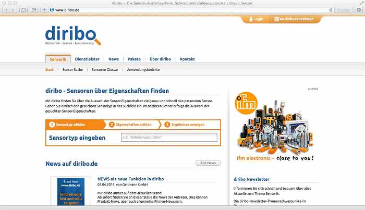Focus the 'Sensortyp eingeben' search field
This screenshot has width=365, height=210.
point(169,137)
